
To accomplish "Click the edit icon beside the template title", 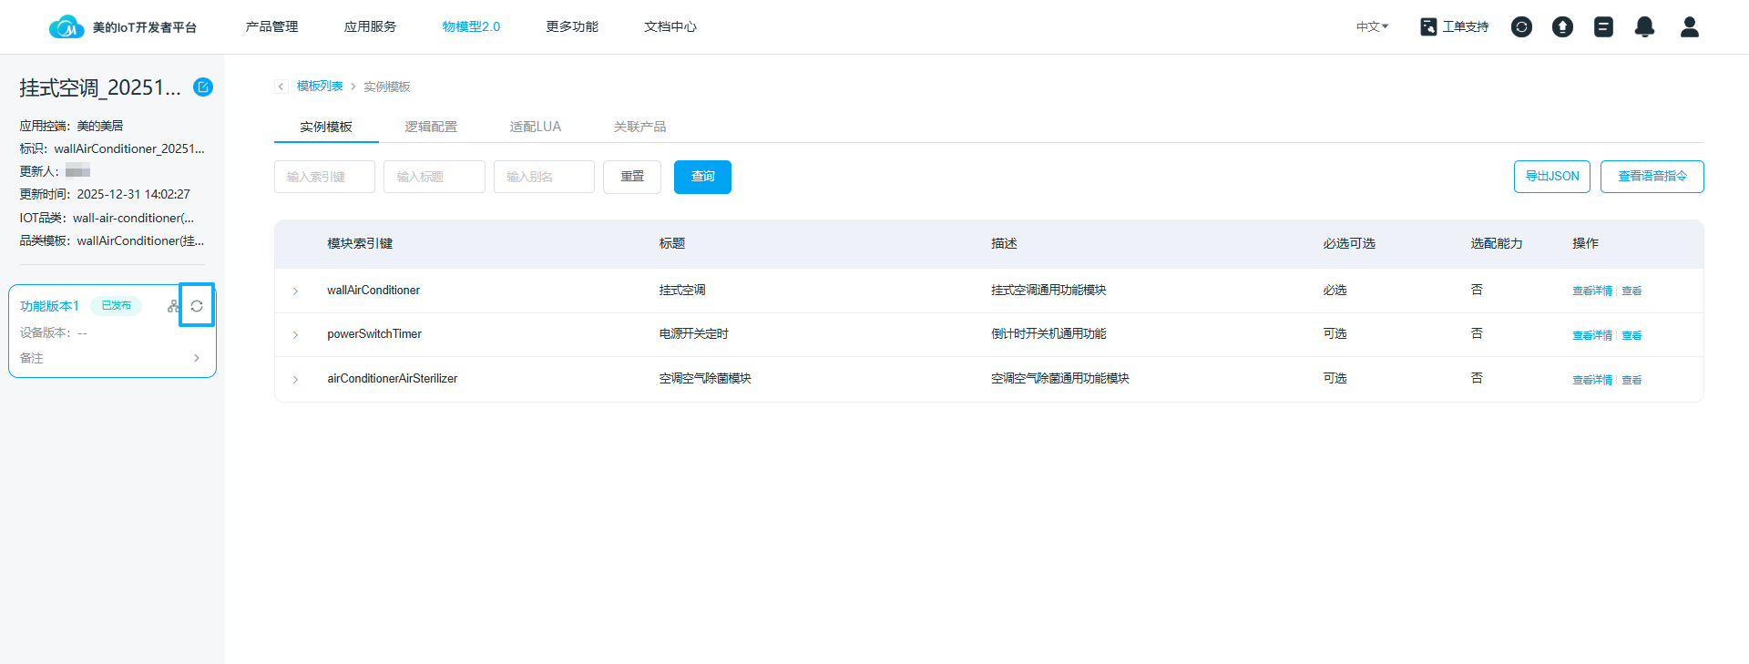I will click(x=203, y=87).
